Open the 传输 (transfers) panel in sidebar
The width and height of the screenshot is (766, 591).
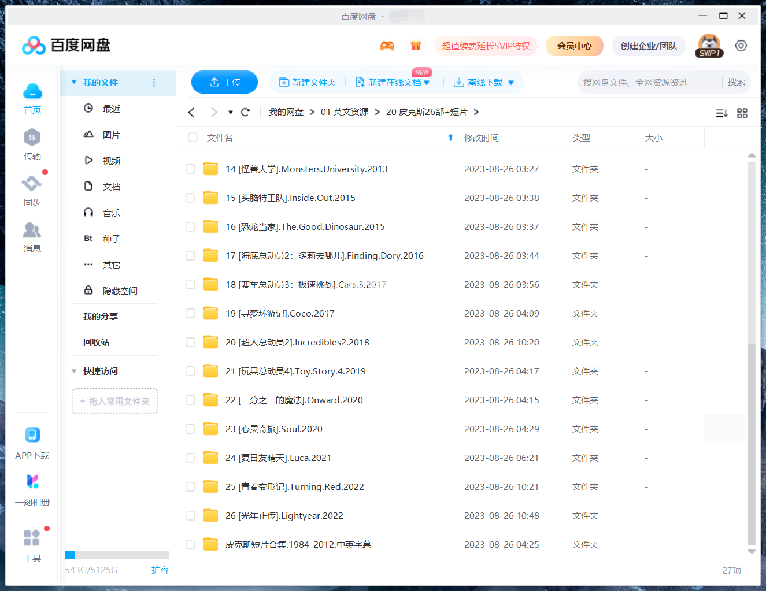point(32,144)
